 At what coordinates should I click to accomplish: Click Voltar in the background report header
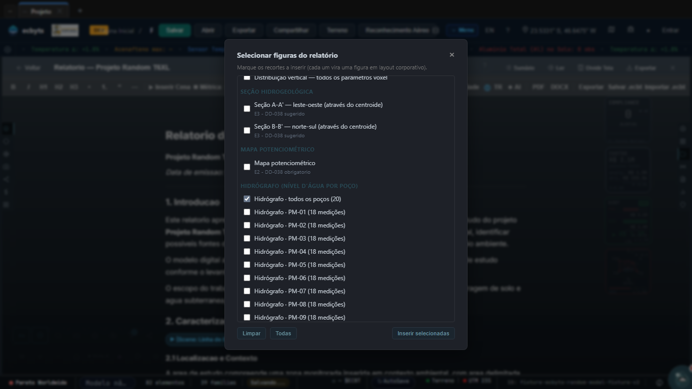[x=29, y=68]
